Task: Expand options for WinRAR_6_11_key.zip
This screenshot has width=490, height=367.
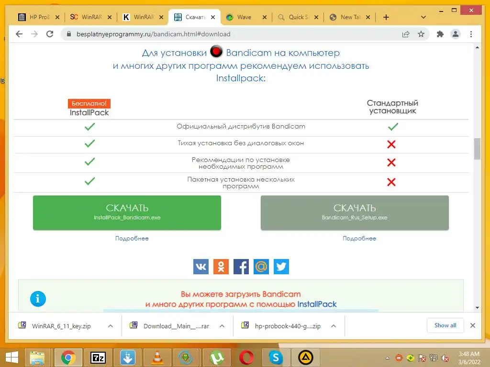Action: coord(111,326)
